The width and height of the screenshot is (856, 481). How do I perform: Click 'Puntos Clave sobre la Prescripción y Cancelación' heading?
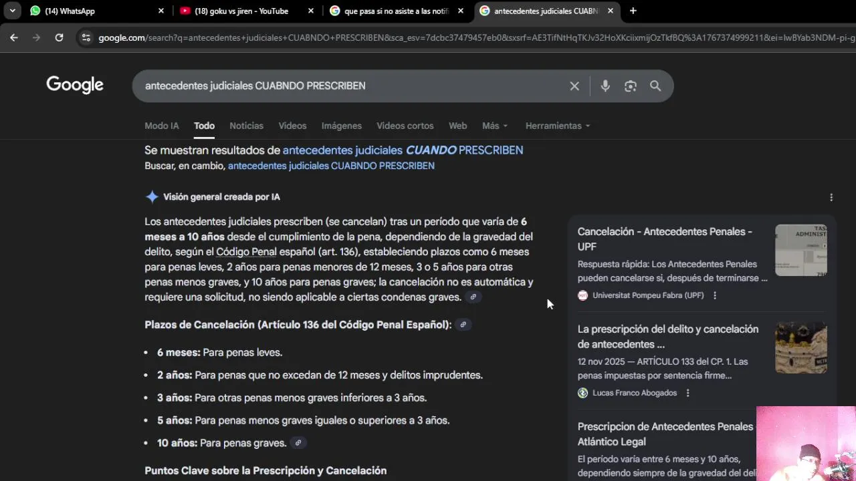(x=265, y=470)
